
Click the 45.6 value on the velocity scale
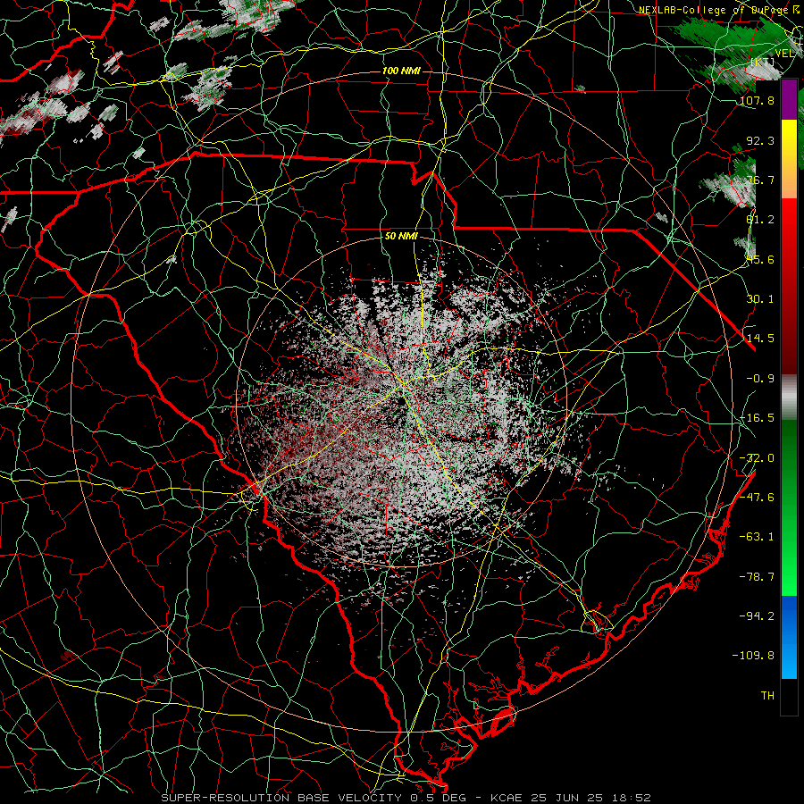[x=760, y=259]
